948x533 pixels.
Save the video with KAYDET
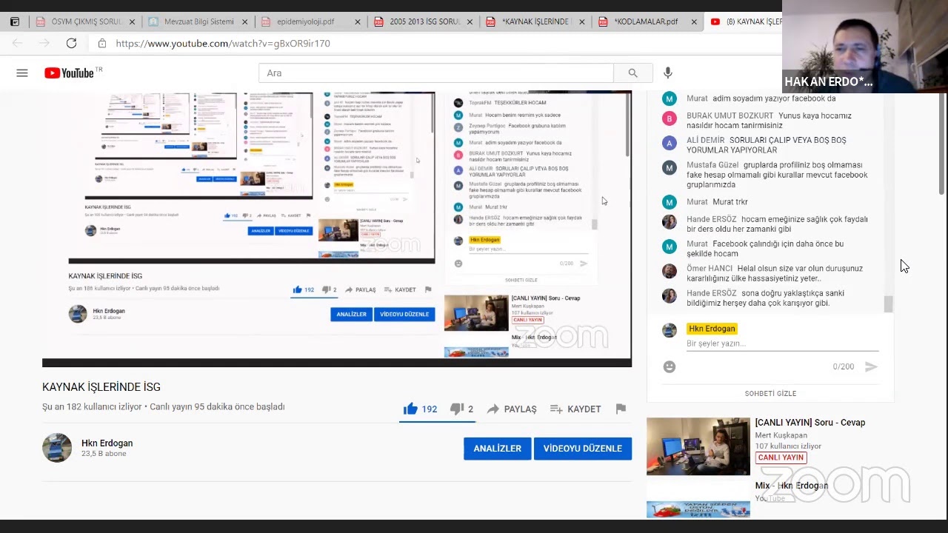point(575,409)
